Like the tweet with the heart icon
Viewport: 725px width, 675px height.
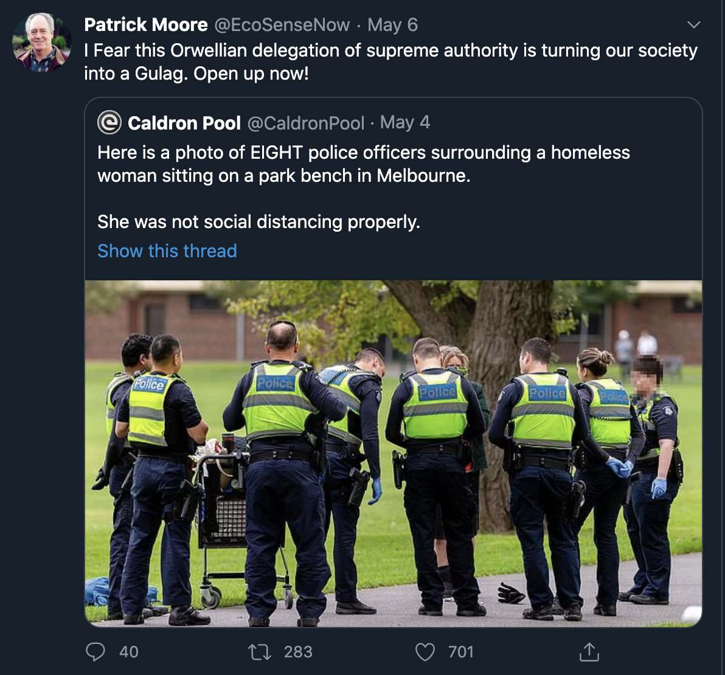click(425, 652)
